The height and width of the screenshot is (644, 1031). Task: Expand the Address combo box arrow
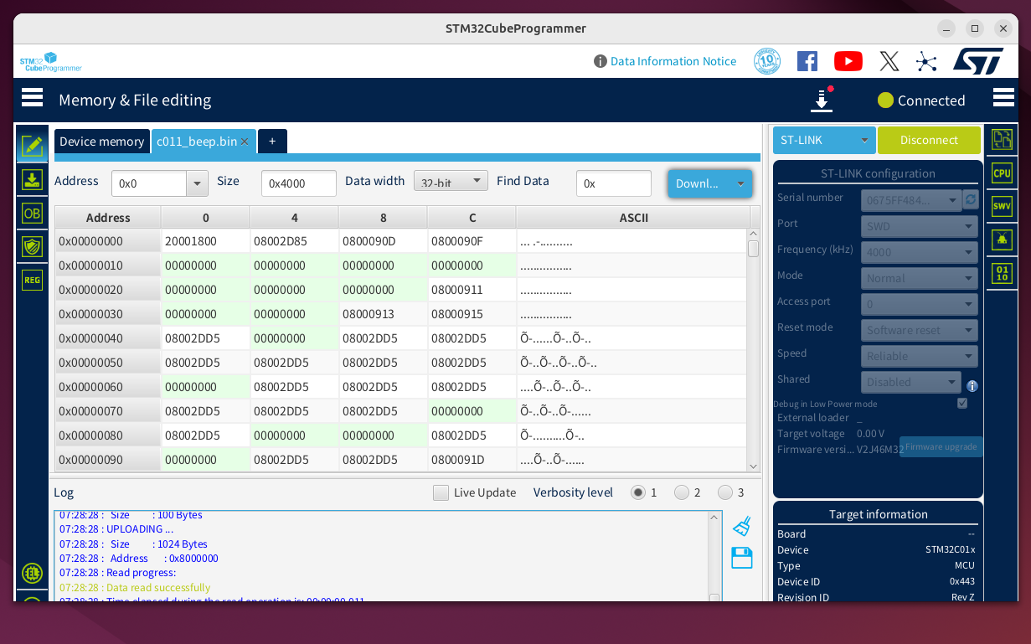[x=197, y=183]
